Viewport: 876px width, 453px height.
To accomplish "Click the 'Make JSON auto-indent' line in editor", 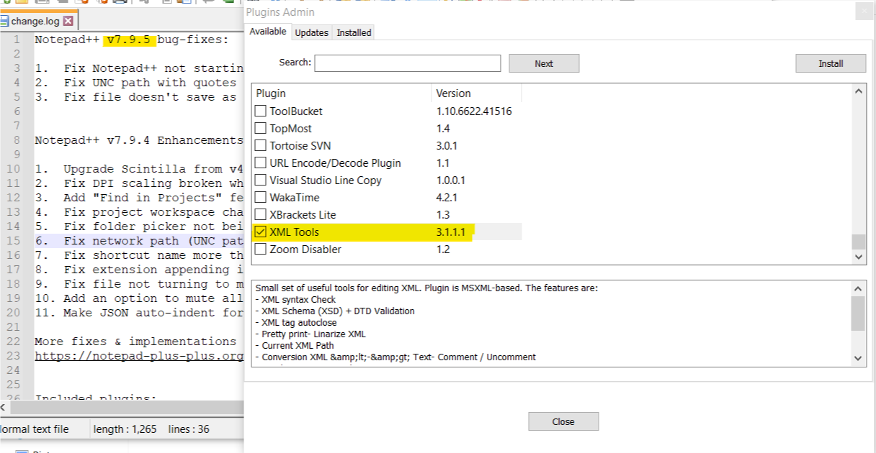I will (x=139, y=313).
